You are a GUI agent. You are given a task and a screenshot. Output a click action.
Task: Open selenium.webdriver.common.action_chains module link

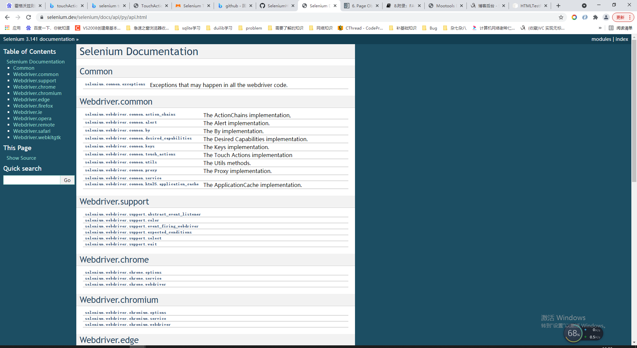130,115
